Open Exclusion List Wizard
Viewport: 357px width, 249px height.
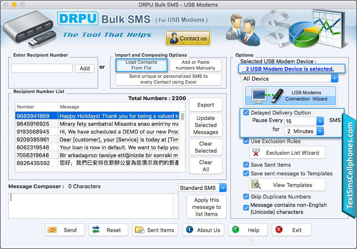[287, 153]
